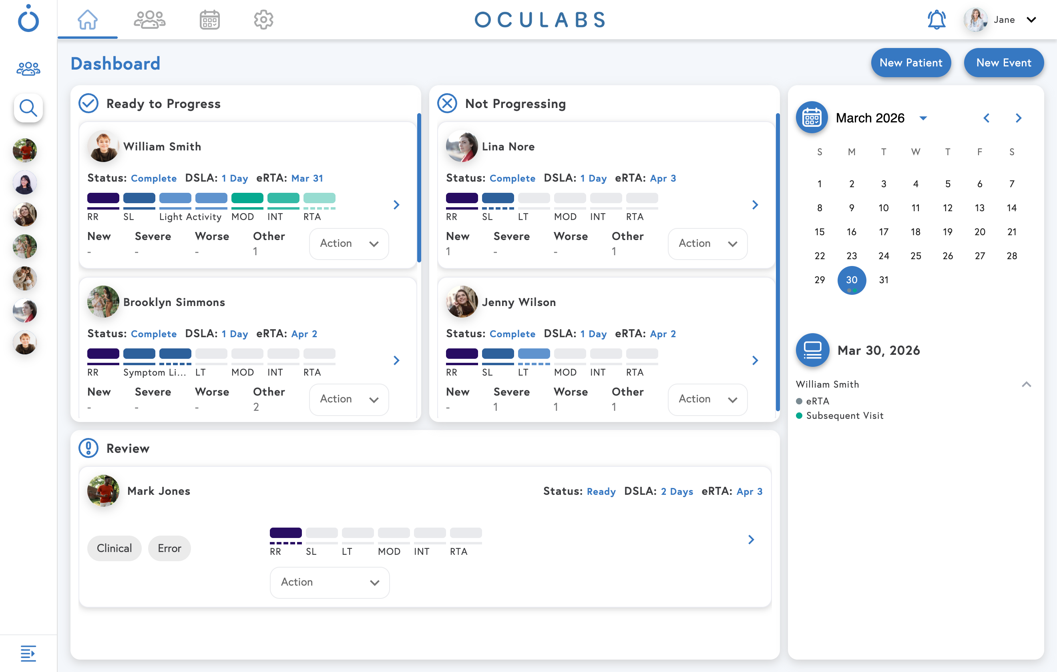This screenshot has width=1057, height=672.
Task: Open the Settings gear tab
Action: (263, 20)
